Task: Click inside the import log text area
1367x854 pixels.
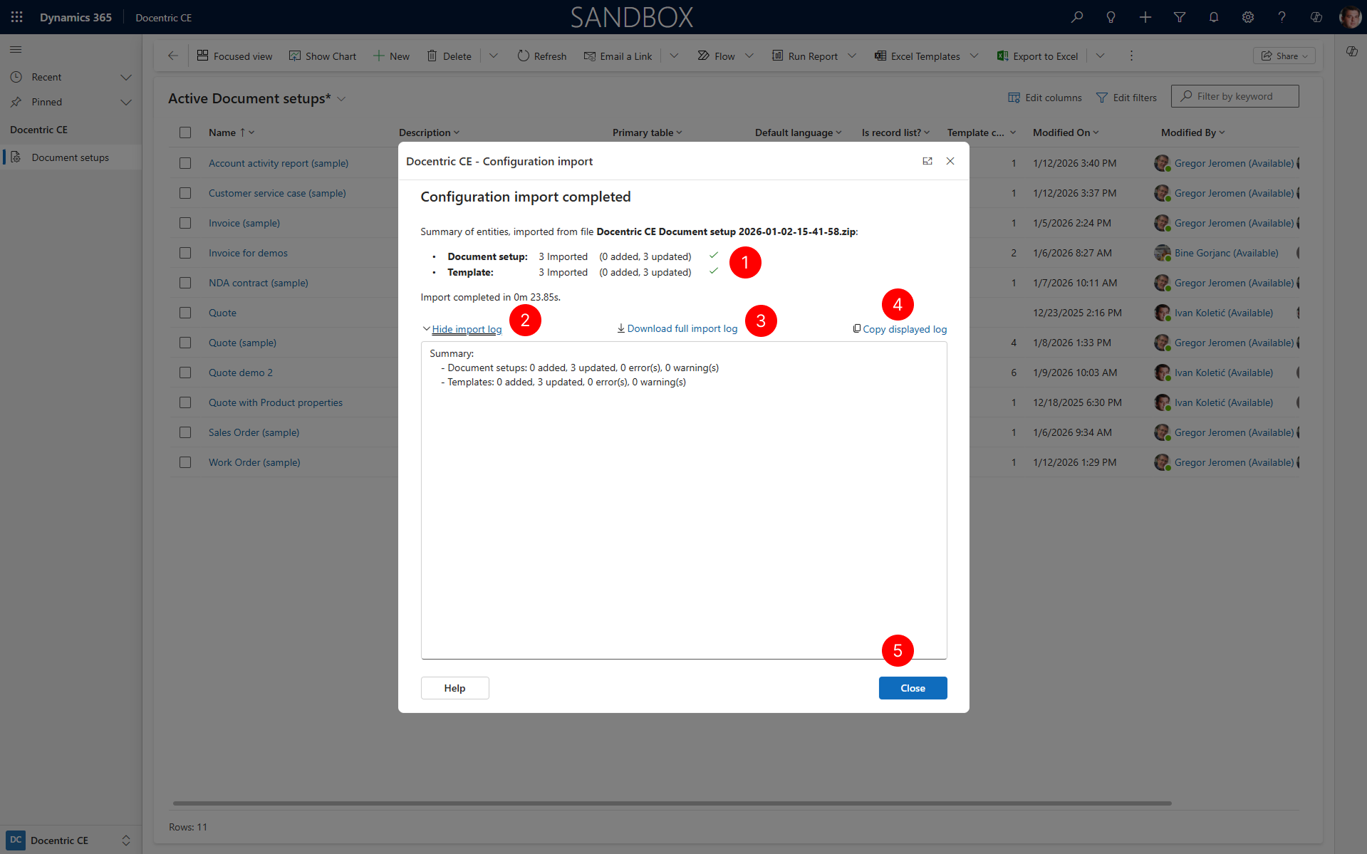Action: 684,500
